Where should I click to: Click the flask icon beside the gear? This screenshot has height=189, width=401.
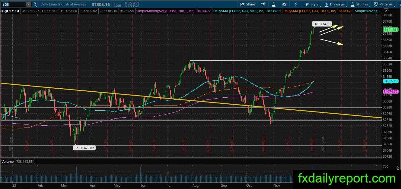point(274,4)
